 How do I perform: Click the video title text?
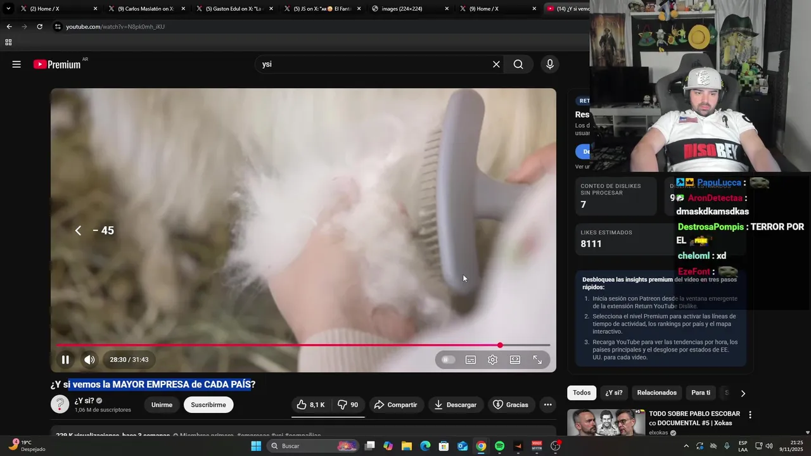pyautogui.click(x=153, y=384)
